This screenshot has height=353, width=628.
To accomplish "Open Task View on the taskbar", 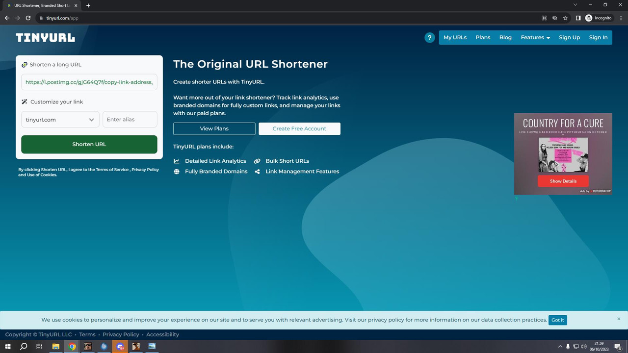I will pyautogui.click(x=39, y=347).
